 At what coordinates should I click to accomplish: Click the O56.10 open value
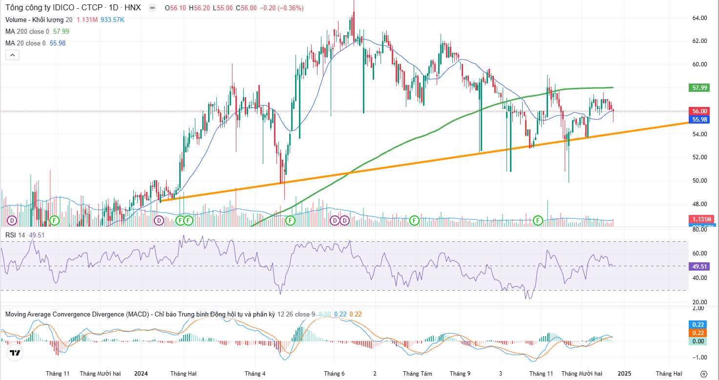click(x=175, y=8)
